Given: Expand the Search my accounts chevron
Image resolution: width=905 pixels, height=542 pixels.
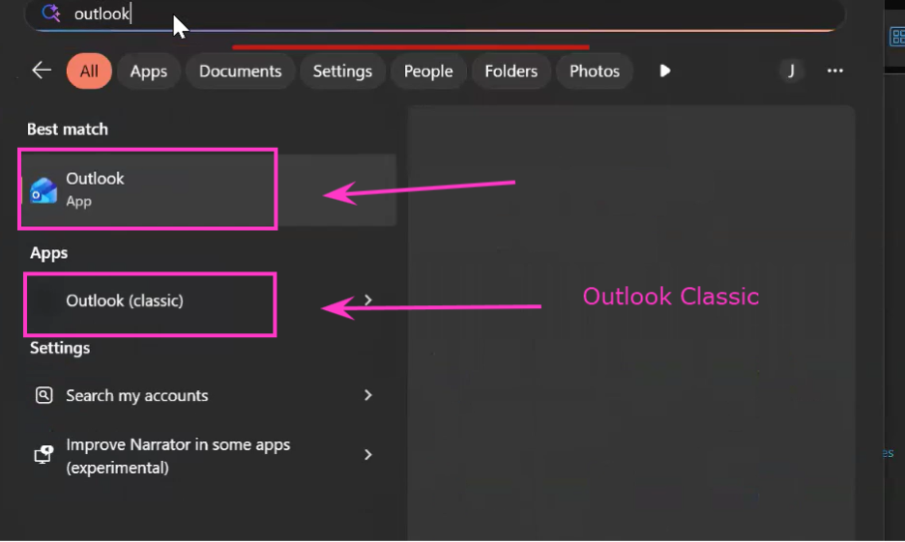Looking at the screenshot, I should [368, 395].
